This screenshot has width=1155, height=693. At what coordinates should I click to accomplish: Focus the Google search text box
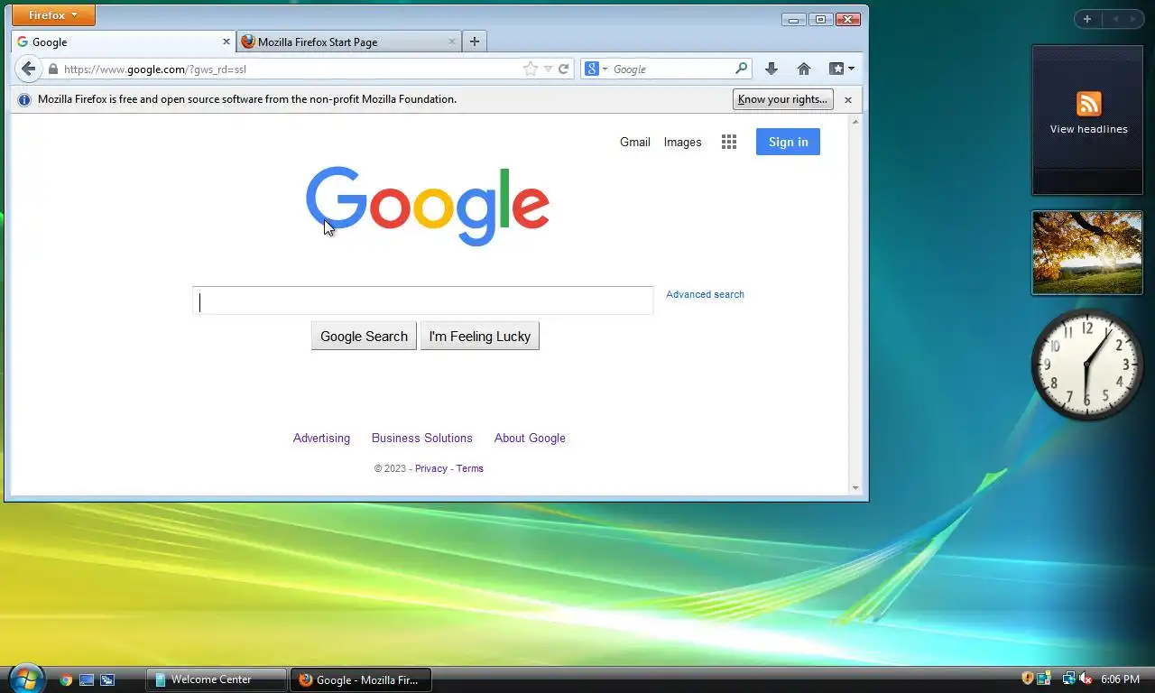point(422,300)
